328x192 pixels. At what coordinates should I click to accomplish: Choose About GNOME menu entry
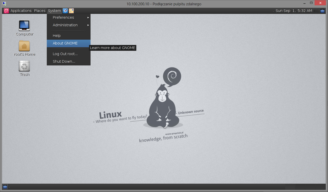tap(69, 43)
